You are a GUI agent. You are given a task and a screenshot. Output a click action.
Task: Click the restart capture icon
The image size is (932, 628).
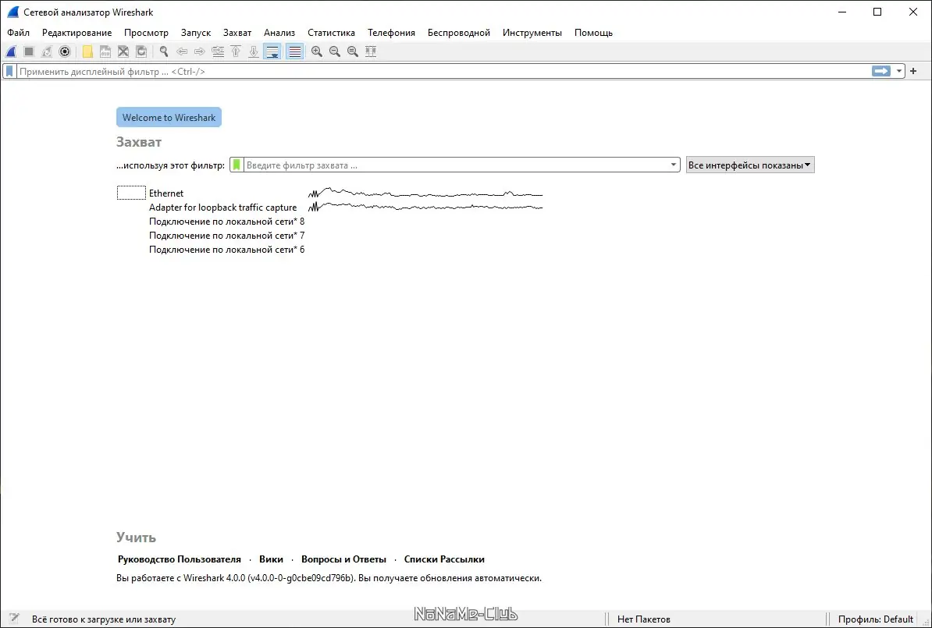46,51
